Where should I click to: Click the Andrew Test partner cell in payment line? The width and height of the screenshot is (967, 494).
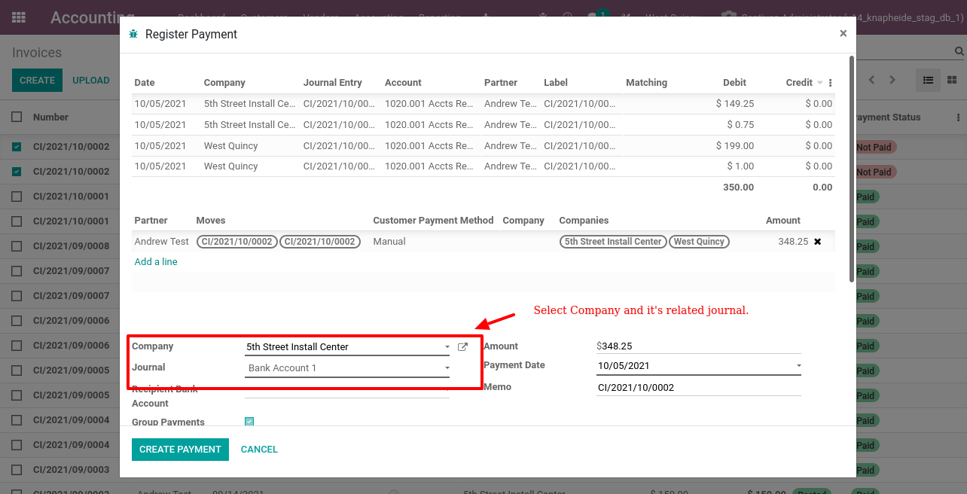click(161, 242)
